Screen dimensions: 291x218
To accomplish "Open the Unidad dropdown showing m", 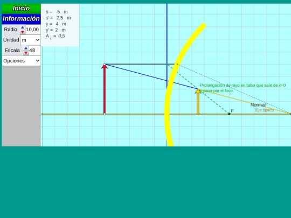I will [x=30, y=40].
